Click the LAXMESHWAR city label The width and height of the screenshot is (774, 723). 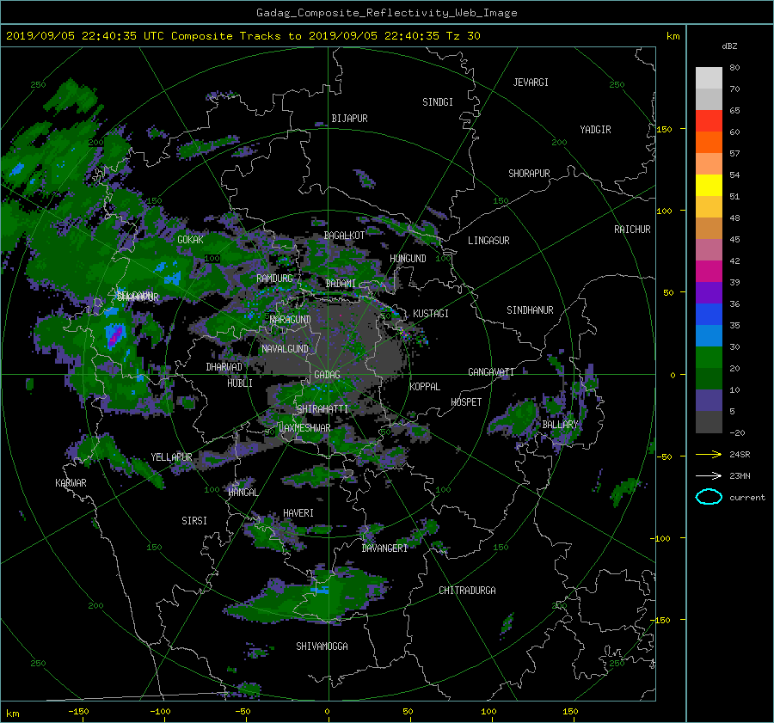tap(304, 428)
